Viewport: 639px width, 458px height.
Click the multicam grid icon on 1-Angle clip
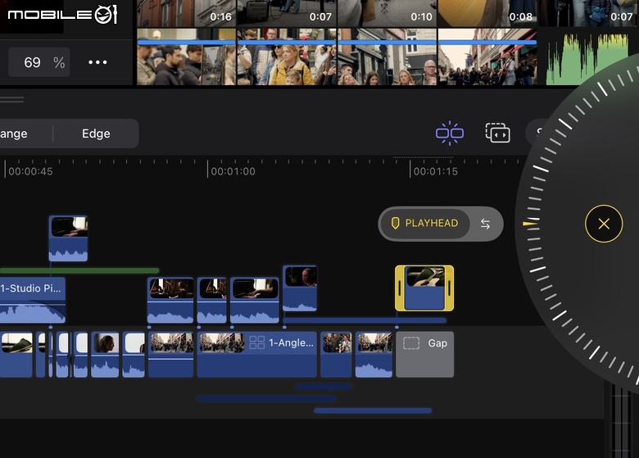coord(256,342)
